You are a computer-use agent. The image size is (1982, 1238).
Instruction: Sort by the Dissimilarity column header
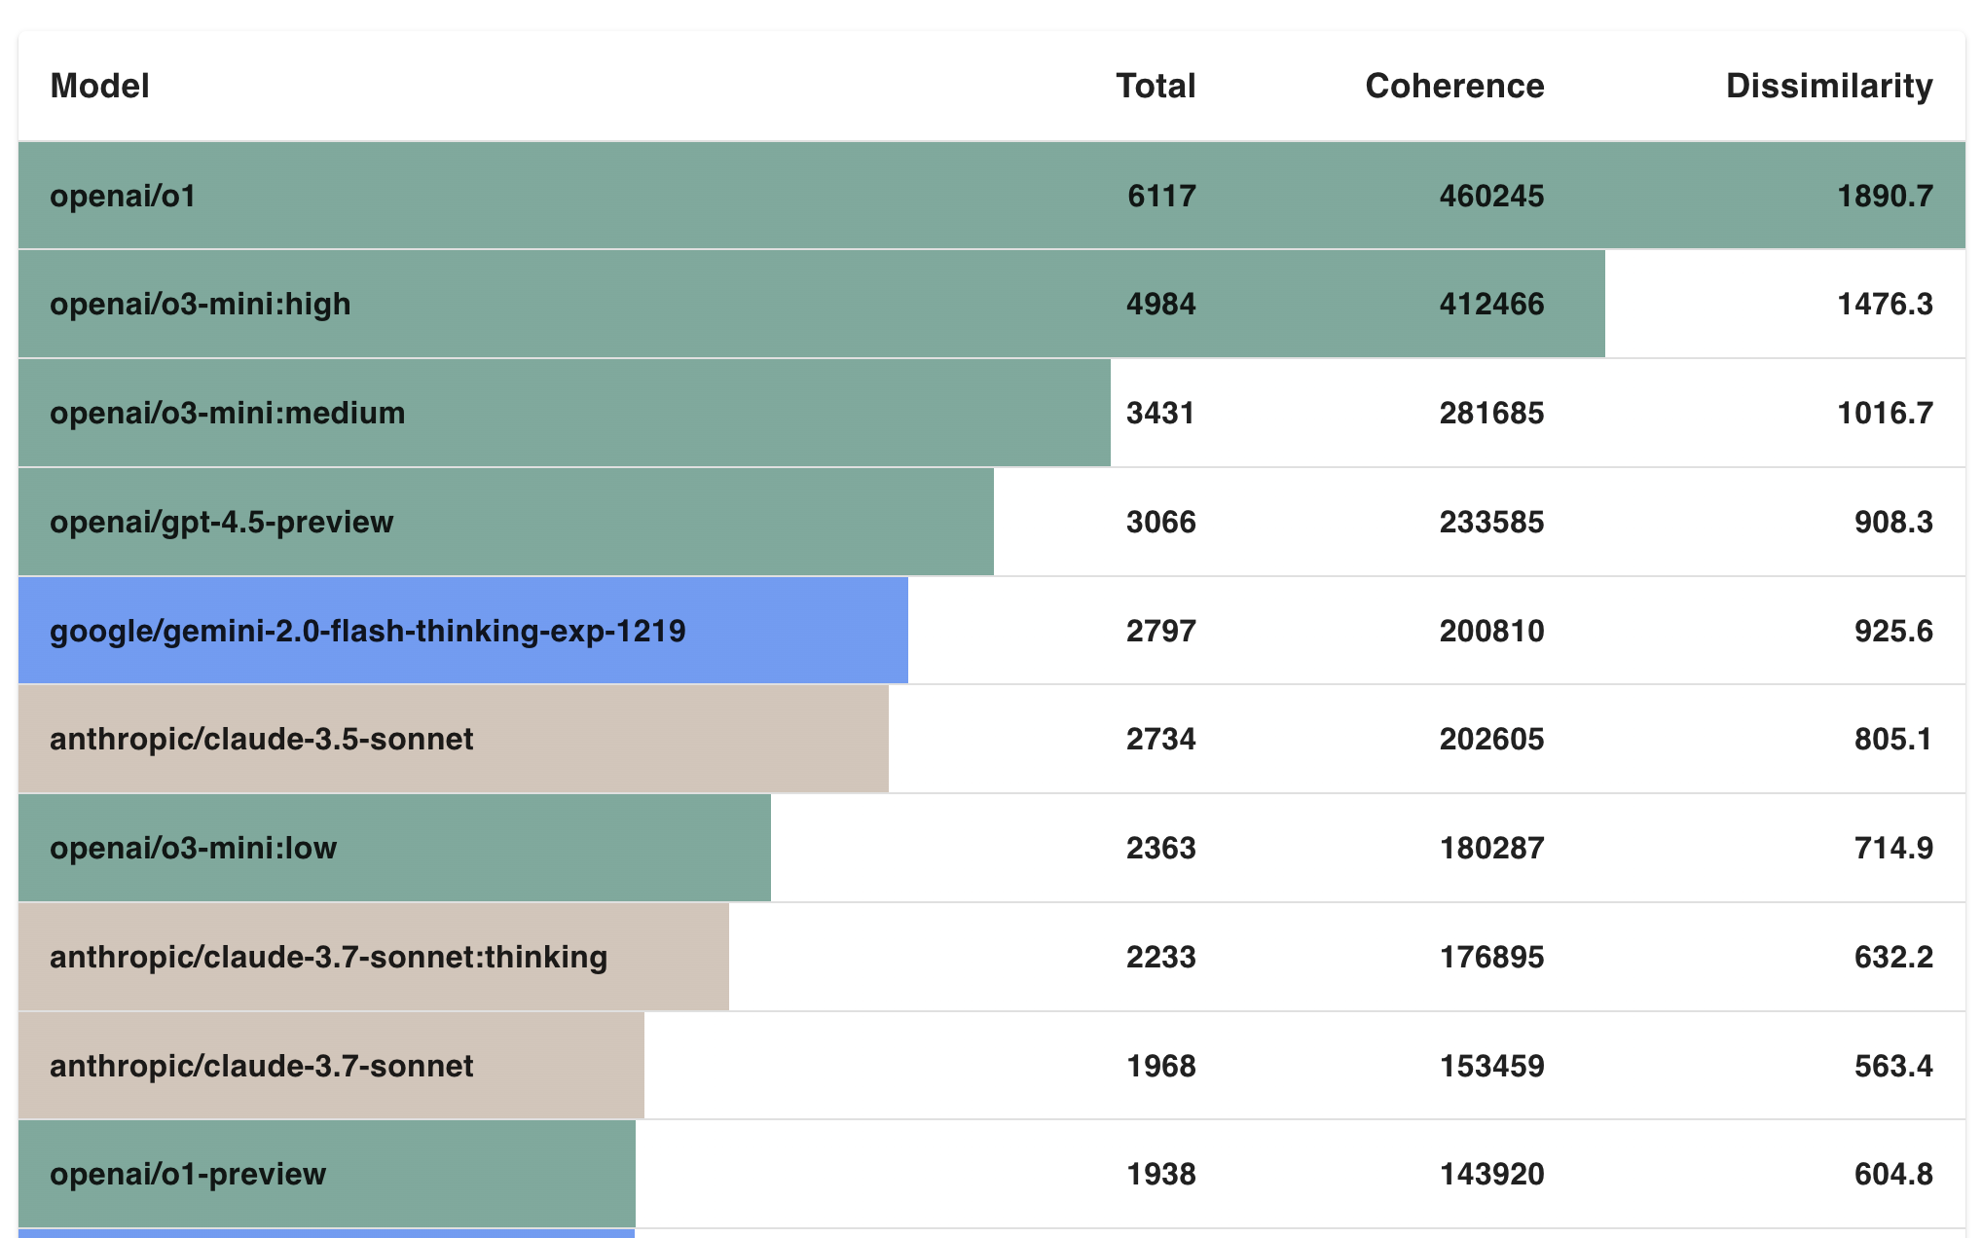1829,86
